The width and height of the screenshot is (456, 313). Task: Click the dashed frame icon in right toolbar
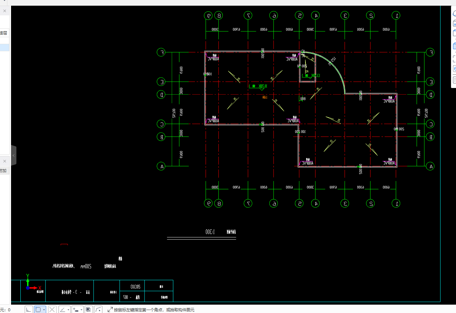pyautogui.click(x=454, y=59)
